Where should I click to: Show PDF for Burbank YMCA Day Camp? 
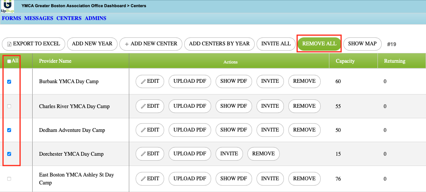click(x=233, y=81)
